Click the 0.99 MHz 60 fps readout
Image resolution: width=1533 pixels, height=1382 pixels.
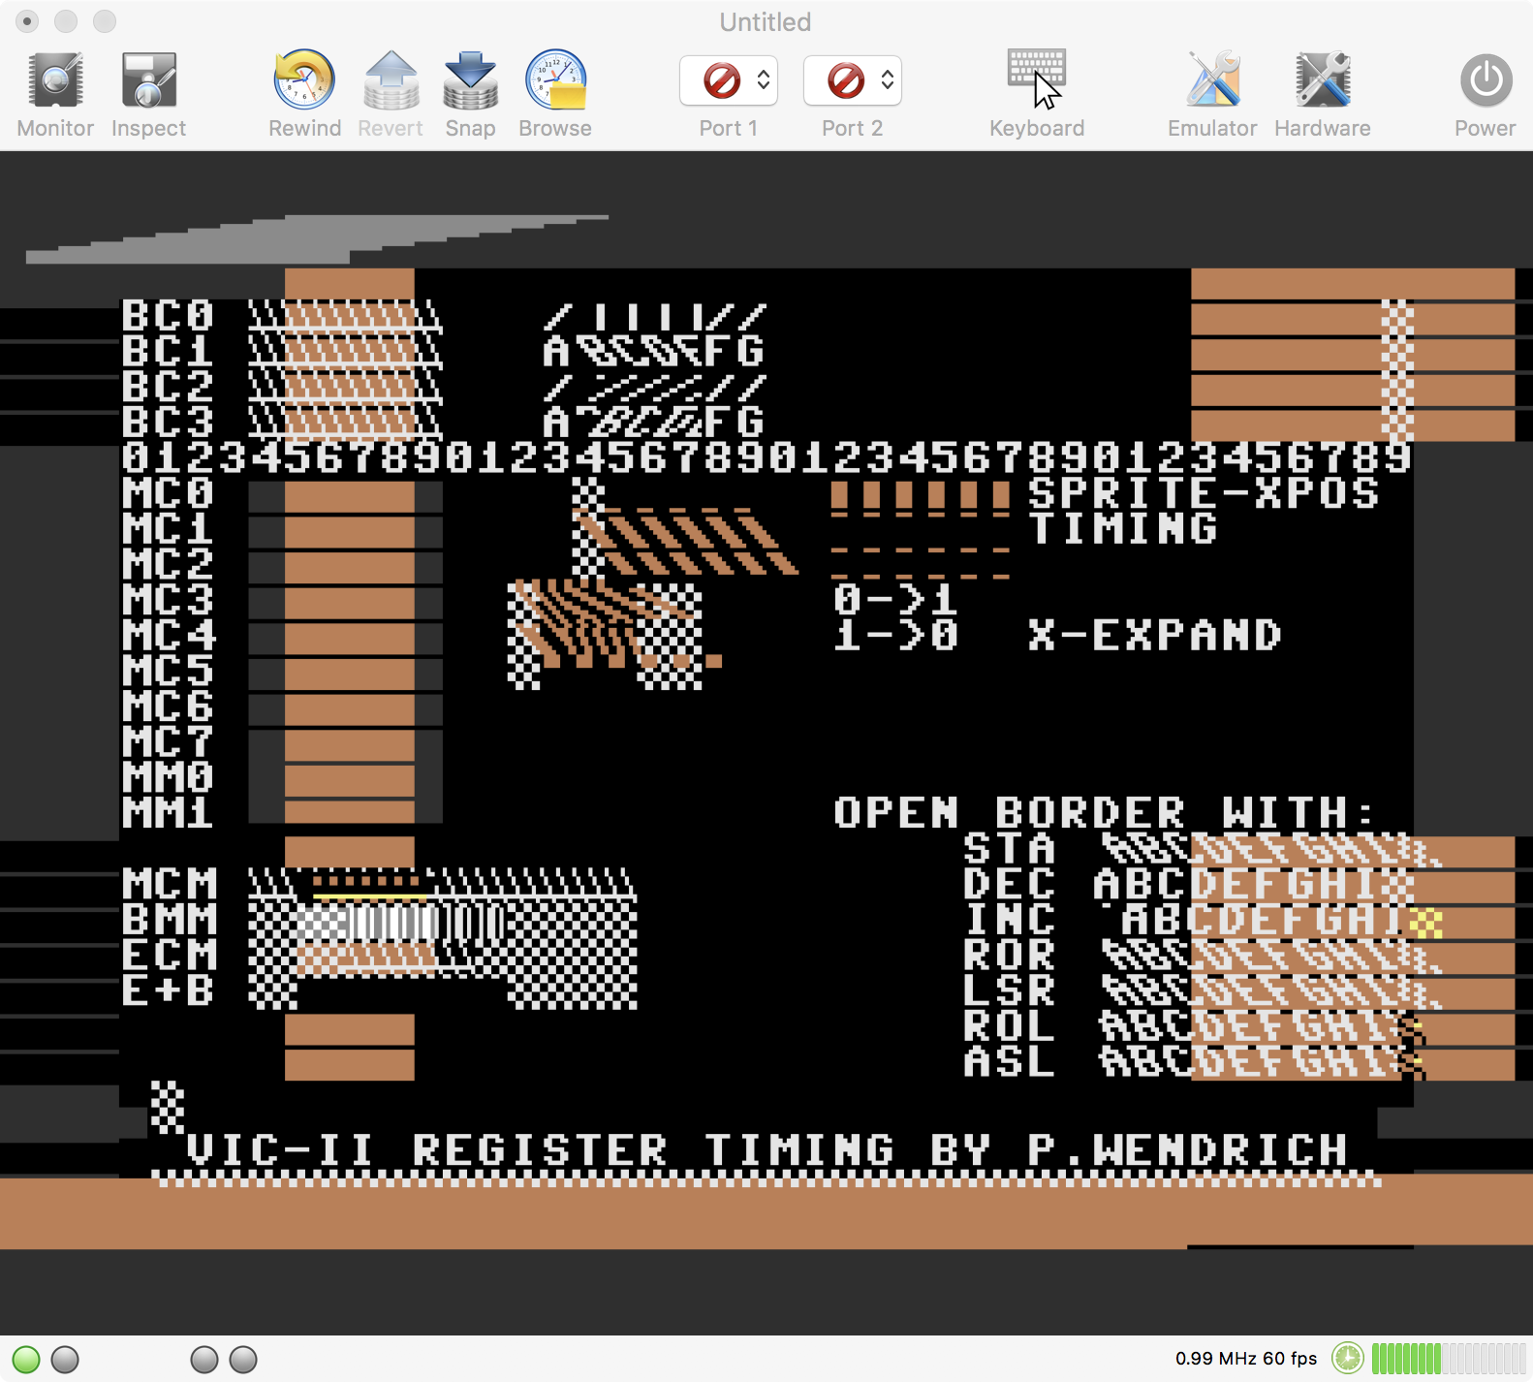pyautogui.click(x=1246, y=1359)
